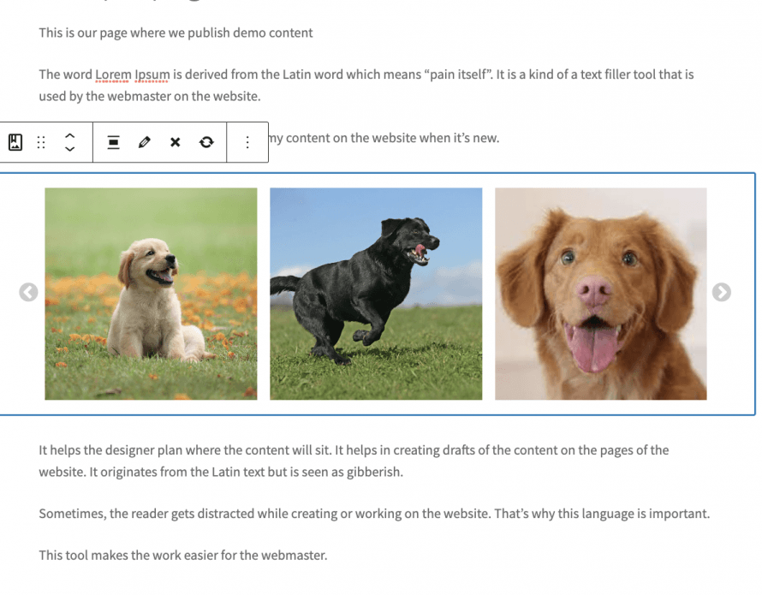Click the 'This is our page' paragraph
The image size is (762, 595).
(176, 33)
